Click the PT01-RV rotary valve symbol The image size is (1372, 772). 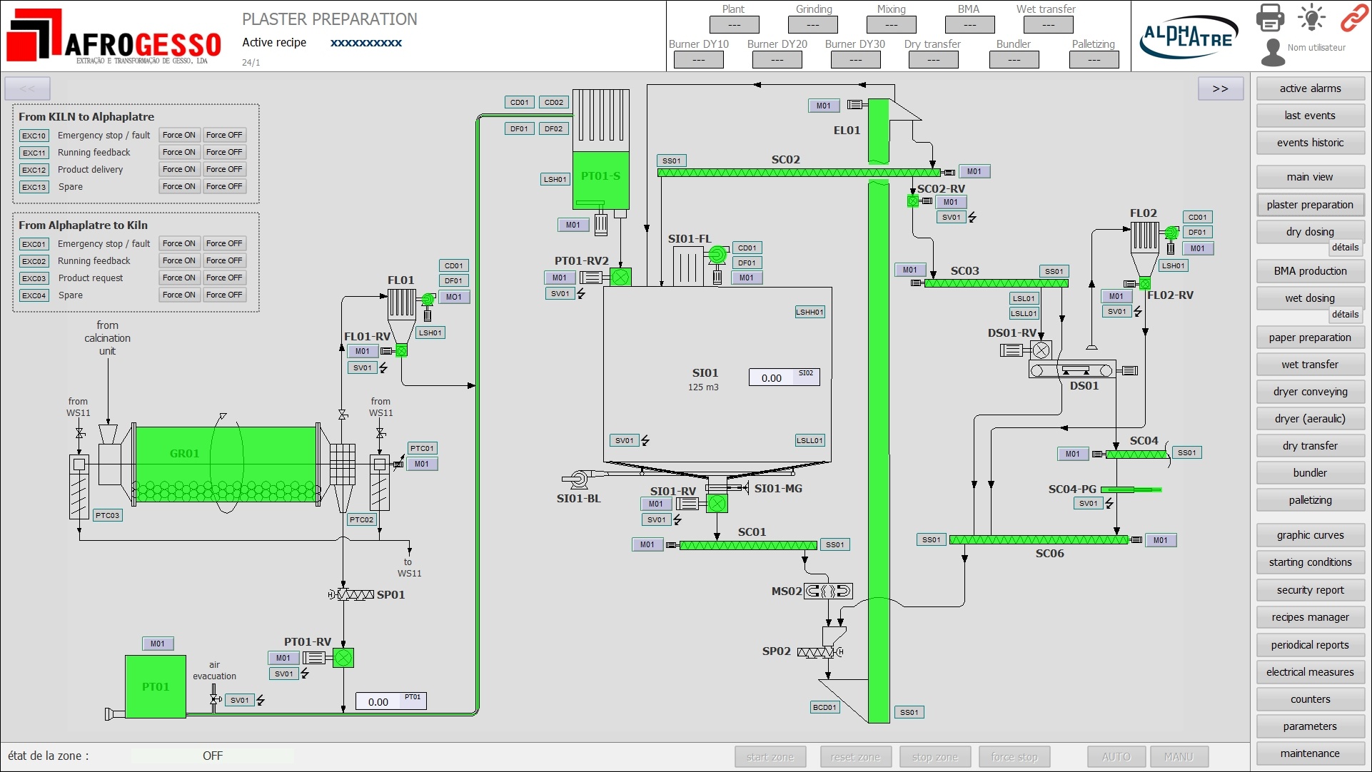tap(343, 658)
